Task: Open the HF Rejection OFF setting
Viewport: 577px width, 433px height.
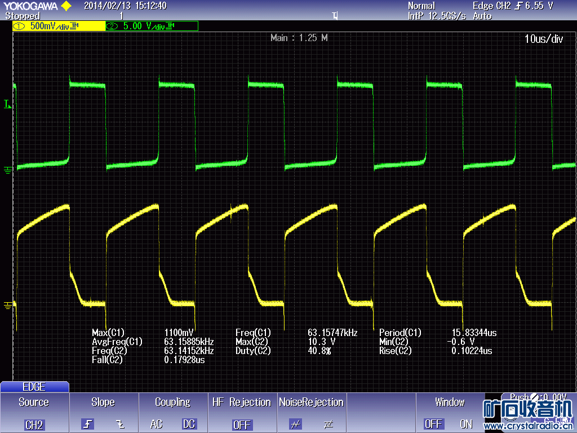Action: pos(242,424)
